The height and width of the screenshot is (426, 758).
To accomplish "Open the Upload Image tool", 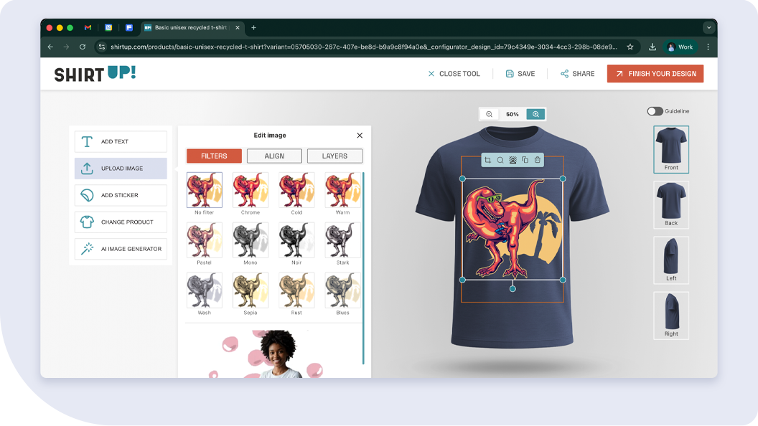I will click(121, 169).
